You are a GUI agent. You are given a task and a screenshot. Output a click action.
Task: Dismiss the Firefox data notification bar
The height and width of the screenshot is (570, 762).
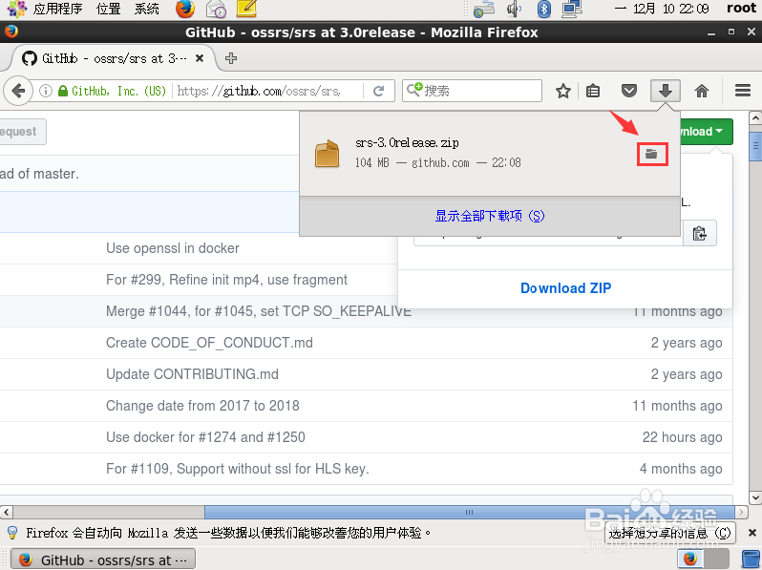click(x=751, y=533)
